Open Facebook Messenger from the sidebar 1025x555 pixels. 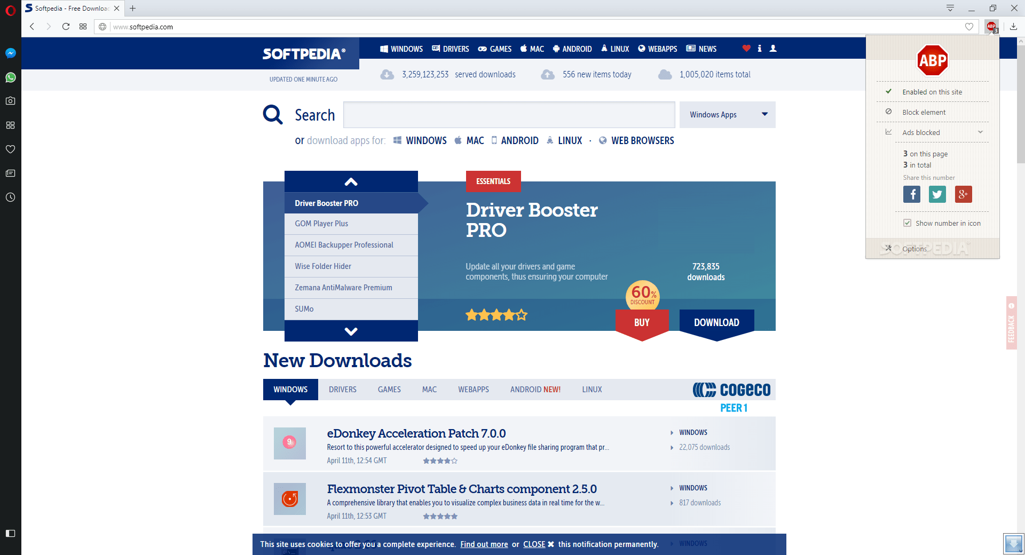pos(11,53)
